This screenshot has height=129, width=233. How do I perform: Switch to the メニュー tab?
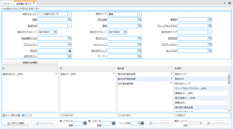coord(7,3)
